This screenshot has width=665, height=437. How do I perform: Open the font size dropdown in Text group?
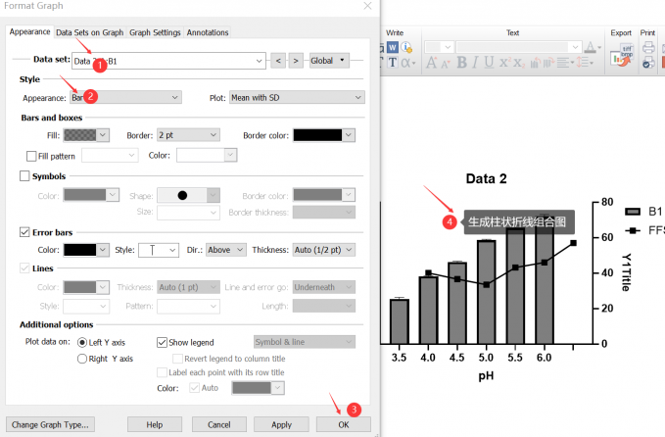click(x=440, y=47)
